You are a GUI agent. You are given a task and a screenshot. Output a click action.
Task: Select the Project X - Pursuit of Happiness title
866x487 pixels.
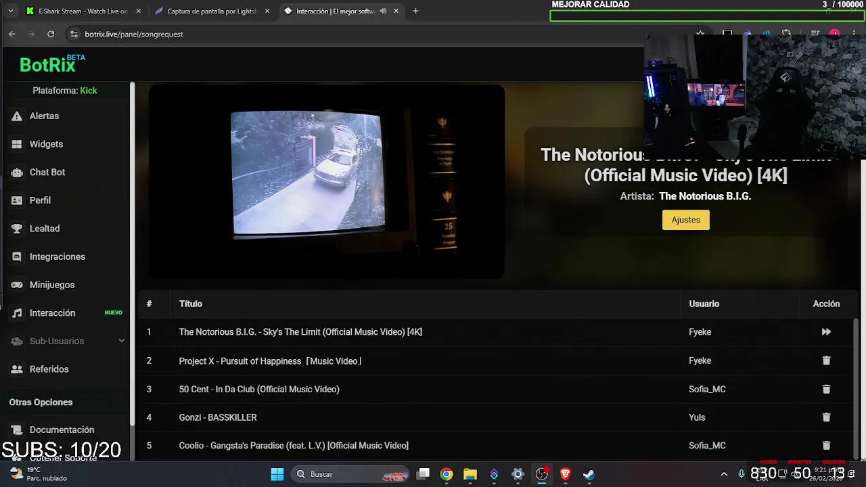[270, 361]
